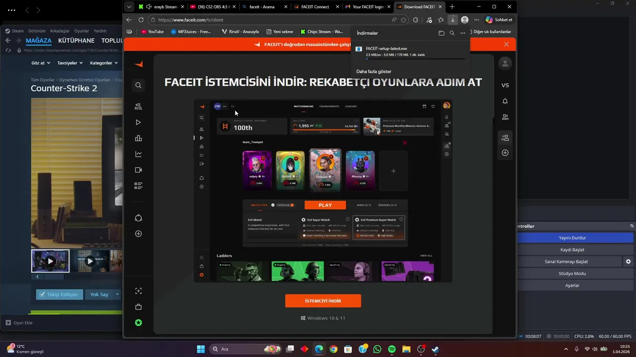Open the Görünüm menu in Steam
636x357 pixels.
coord(37,31)
